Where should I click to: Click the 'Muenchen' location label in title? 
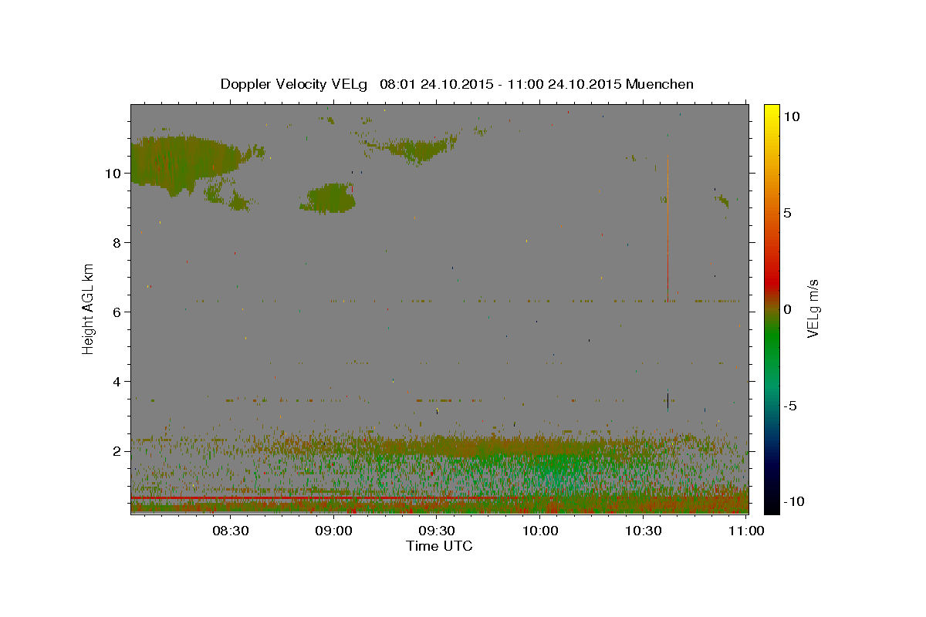[660, 84]
